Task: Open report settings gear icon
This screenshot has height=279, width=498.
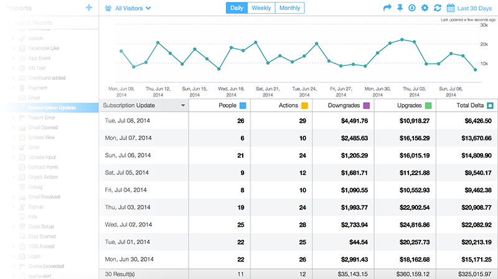Action: tap(425, 8)
